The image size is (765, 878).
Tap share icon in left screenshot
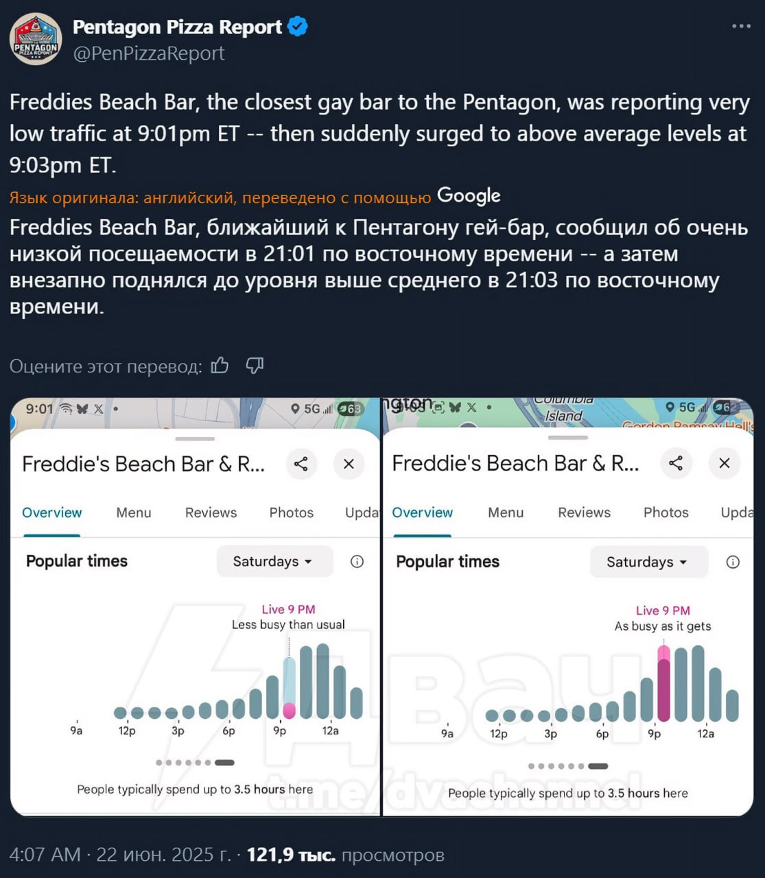coord(301,464)
